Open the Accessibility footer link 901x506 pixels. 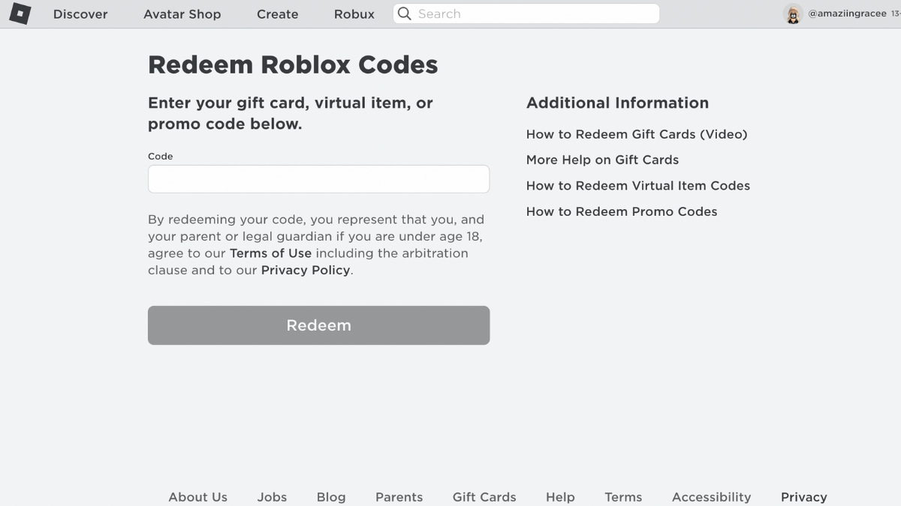click(x=711, y=497)
